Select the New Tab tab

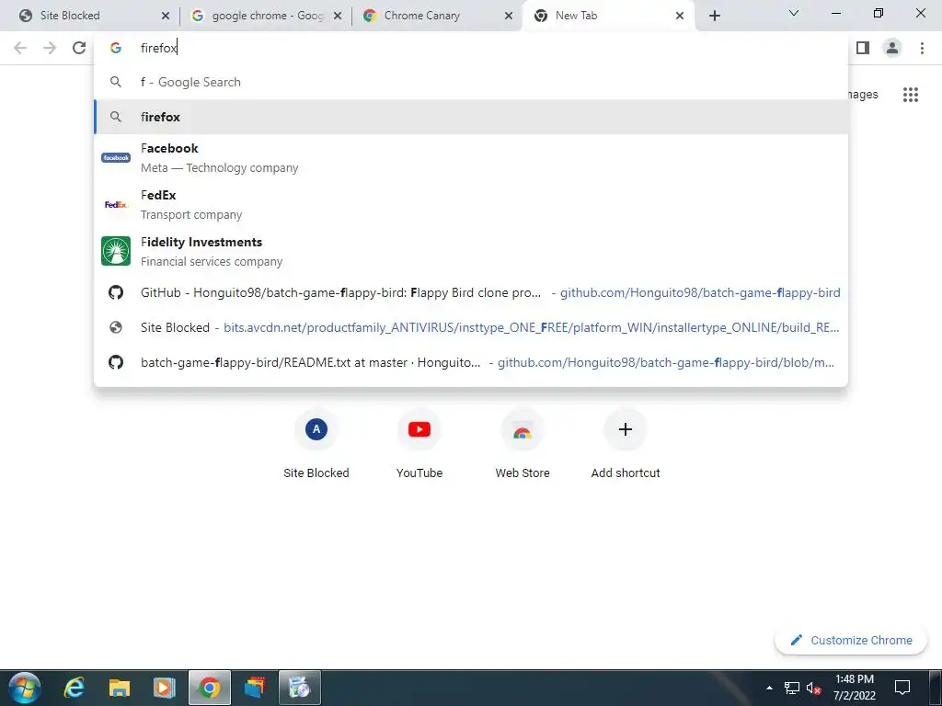coord(609,16)
